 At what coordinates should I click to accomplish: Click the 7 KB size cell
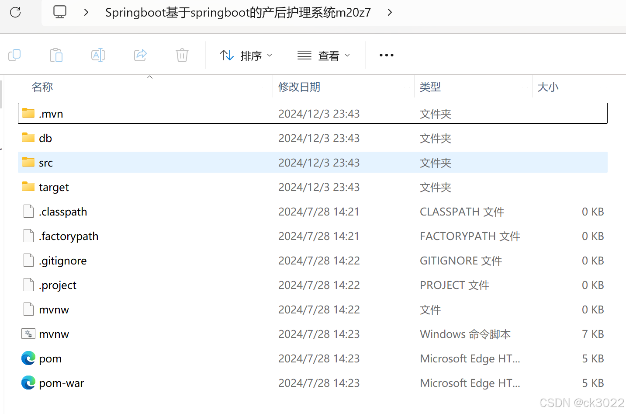593,334
